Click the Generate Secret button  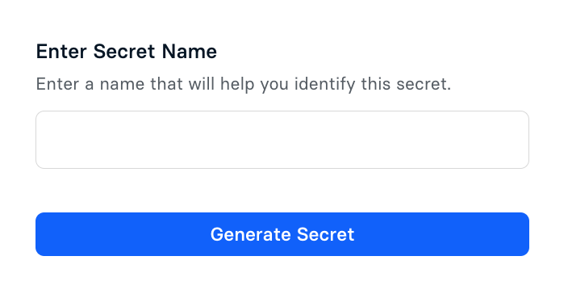coord(282,234)
